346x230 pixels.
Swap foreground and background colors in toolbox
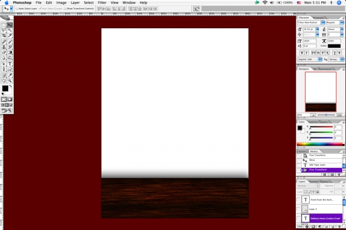coord(10,86)
